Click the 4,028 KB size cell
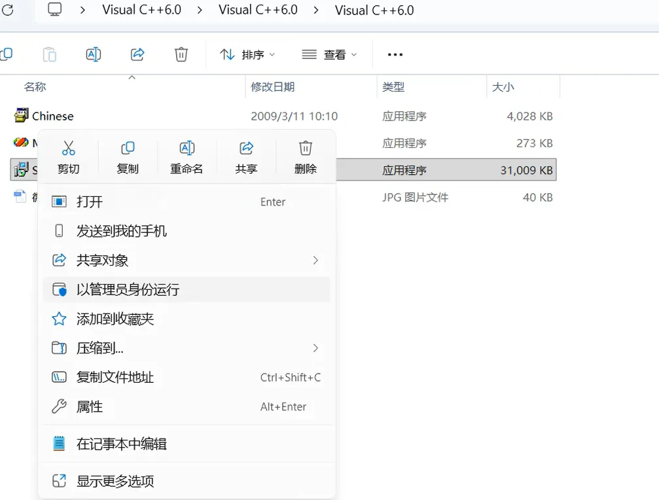The image size is (659, 500). (529, 116)
